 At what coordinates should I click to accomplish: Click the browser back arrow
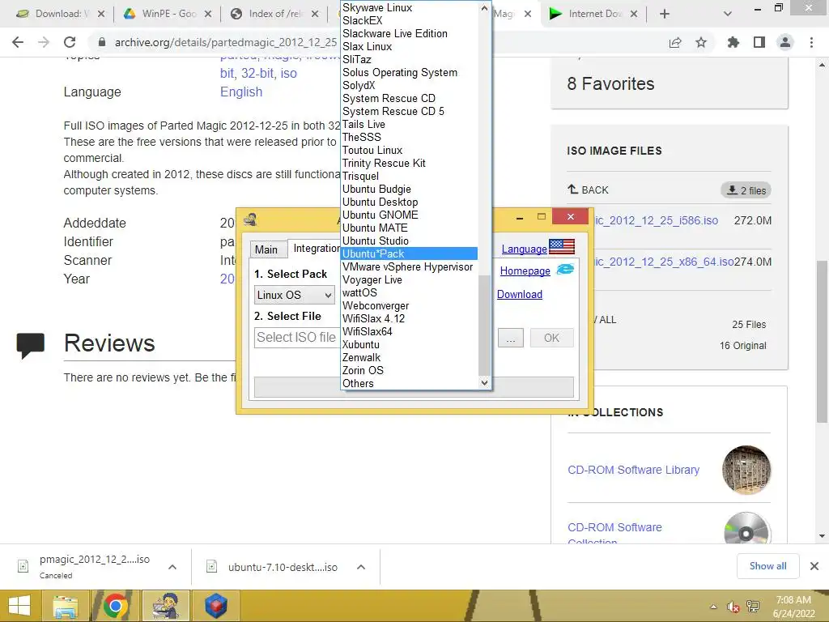pos(18,42)
